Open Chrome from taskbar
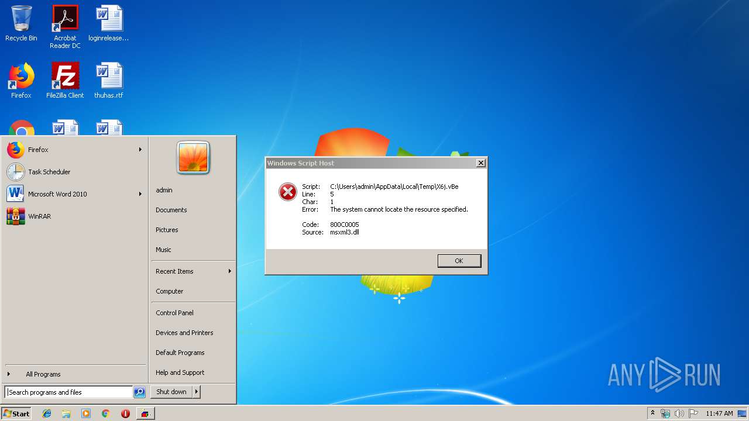Image resolution: width=749 pixels, height=421 pixels. (x=105, y=413)
